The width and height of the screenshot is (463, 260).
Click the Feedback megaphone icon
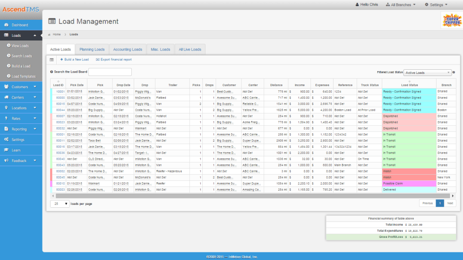(x=6, y=161)
